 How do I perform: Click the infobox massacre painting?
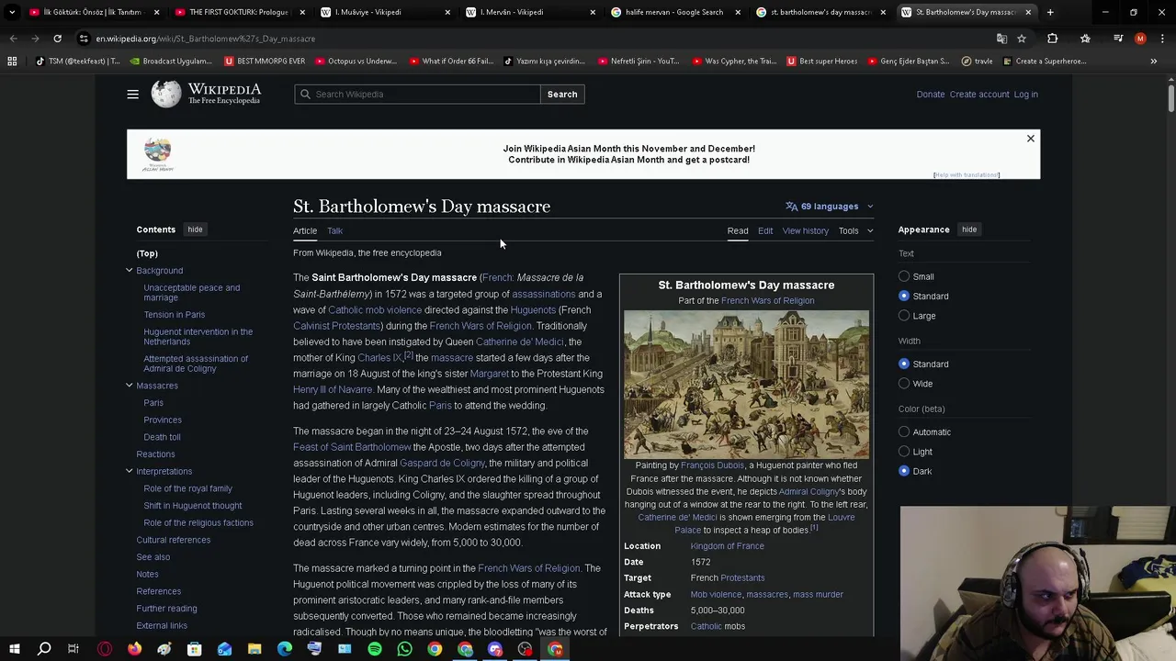pos(746,384)
